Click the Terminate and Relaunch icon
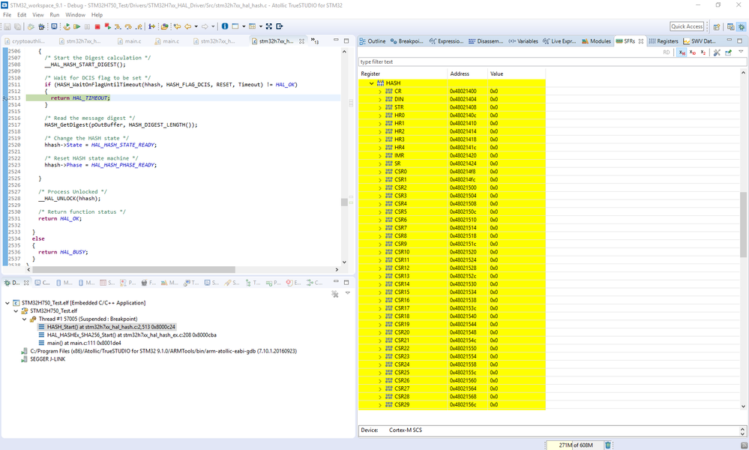The height and width of the screenshot is (450, 749). [107, 26]
